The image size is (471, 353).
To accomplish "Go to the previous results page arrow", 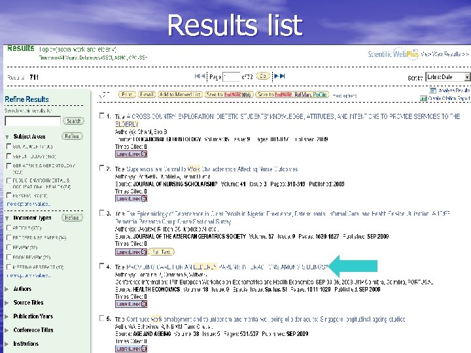I will [x=203, y=76].
